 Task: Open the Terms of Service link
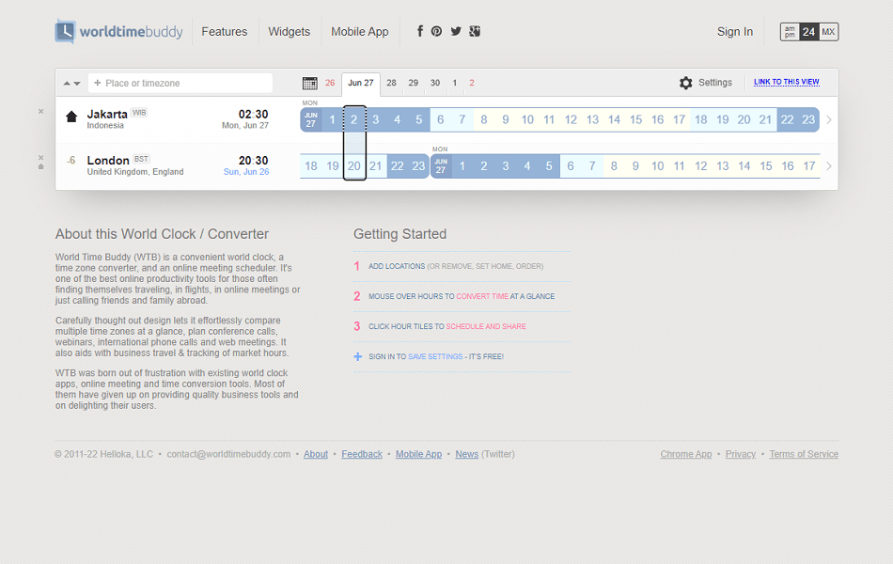point(804,454)
